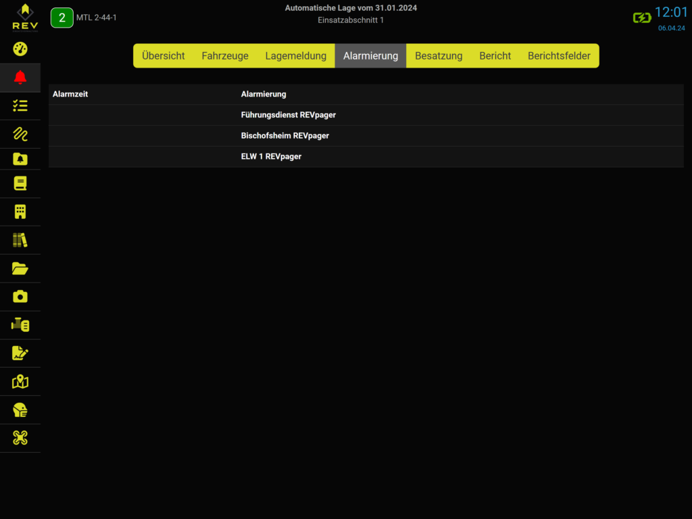Click the battery charging status icon
This screenshot has width=692, height=519.
tap(641, 18)
